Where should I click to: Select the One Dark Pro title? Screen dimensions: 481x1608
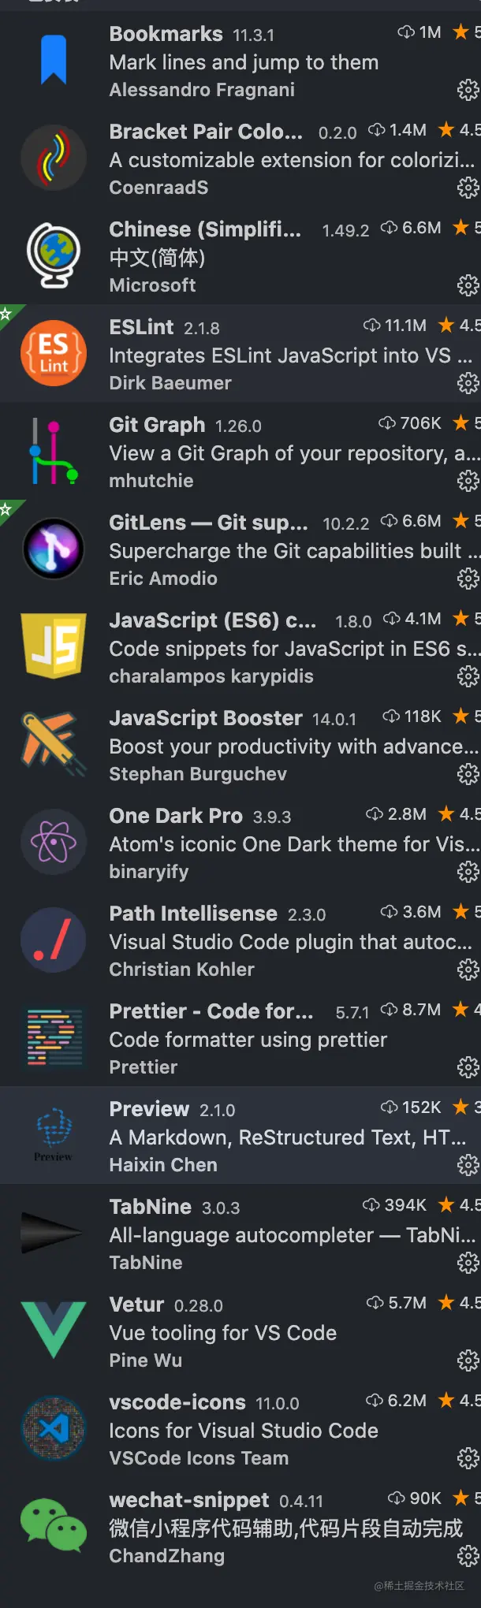pos(176,816)
